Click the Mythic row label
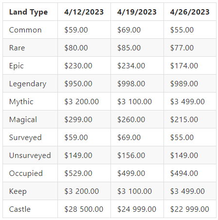This screenshot has width=218, height=220. pyautogui.click(x=21, y=102)
